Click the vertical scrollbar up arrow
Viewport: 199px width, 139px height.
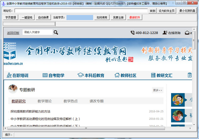194,29
